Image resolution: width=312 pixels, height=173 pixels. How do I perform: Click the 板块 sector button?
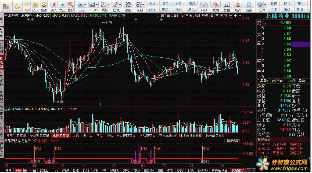274,3
